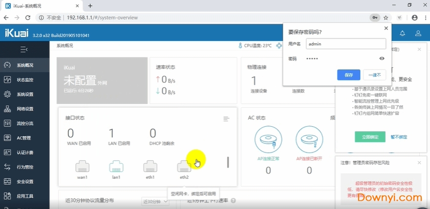Screen dimensions: 430x209
Task: Click the eth1 port icon
Action: click(x=150, y=166)
